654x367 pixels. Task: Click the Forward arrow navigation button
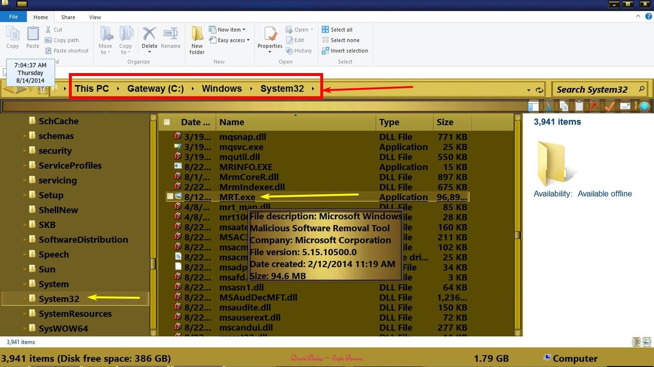[21, 90]
